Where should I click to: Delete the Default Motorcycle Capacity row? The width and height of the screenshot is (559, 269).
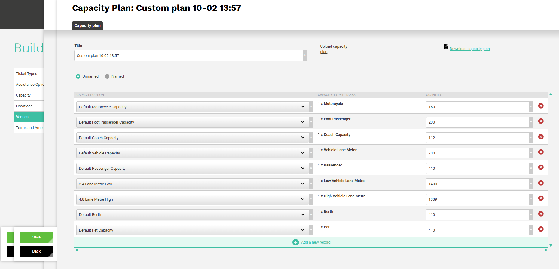(x=541, y=106)
